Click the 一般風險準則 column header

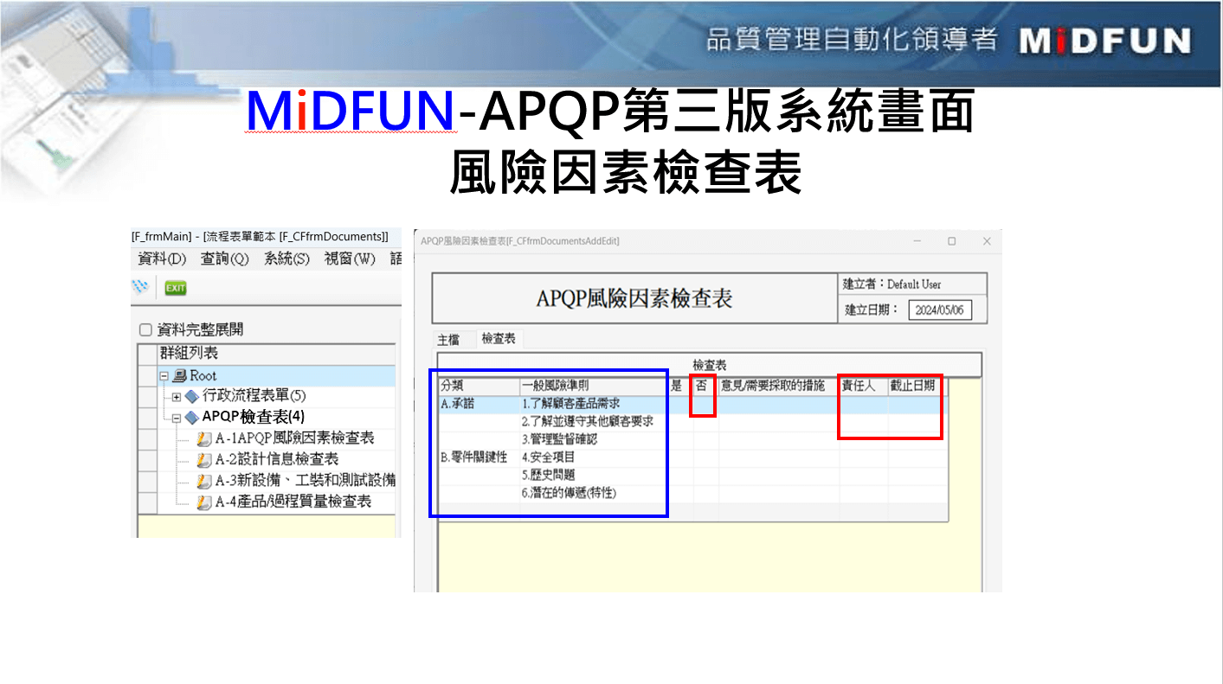pos(594,386)
